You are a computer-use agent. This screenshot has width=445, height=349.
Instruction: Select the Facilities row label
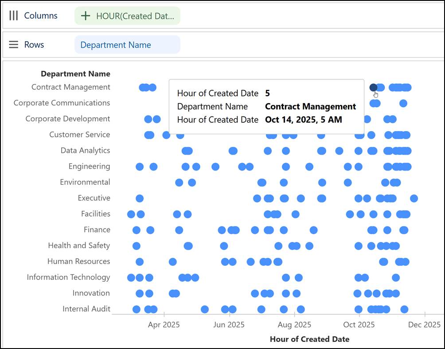(x=96, y=214)
